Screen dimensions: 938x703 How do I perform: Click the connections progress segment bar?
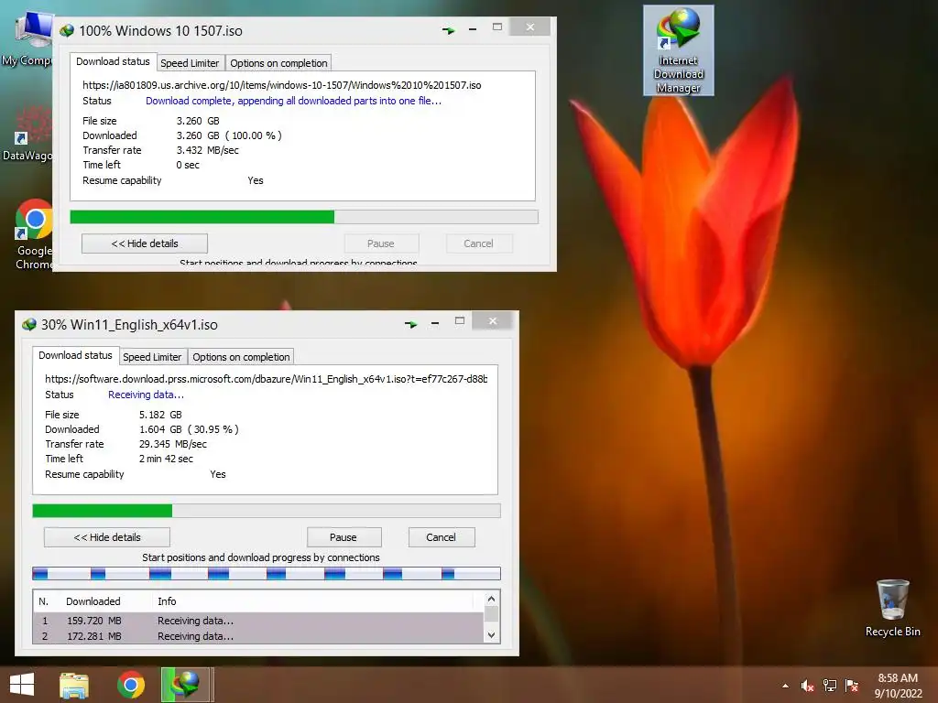click(267, 574)
